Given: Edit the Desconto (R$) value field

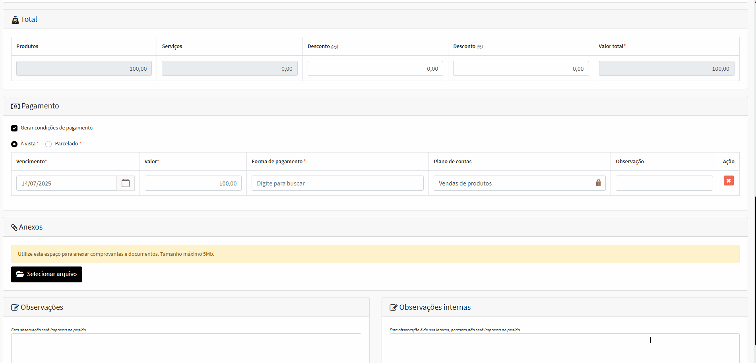Looking at the screenshot, I should click(x=375, y=68).
